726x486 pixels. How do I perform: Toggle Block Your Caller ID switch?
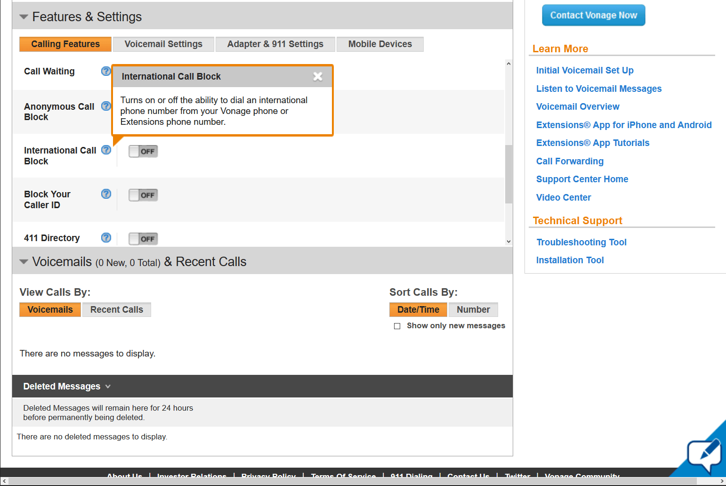pos(143,195)
